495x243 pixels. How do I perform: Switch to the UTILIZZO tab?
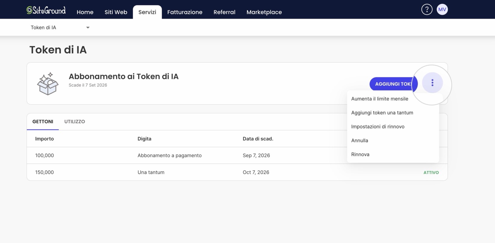click(75, 122)
